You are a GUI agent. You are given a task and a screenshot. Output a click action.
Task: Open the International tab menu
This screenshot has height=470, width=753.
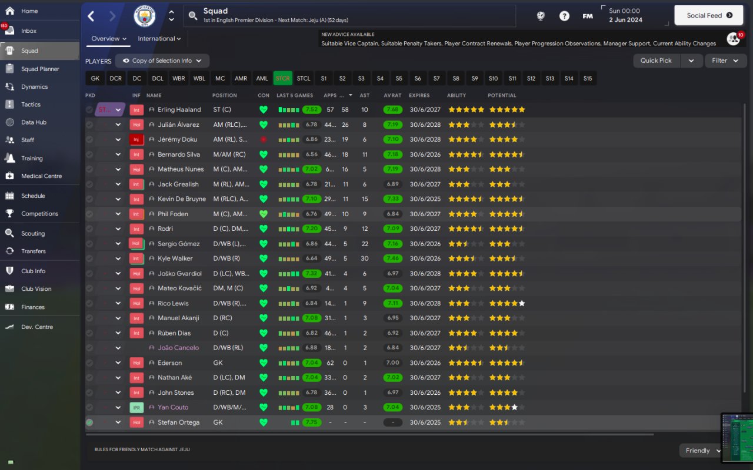coord(159,39)
